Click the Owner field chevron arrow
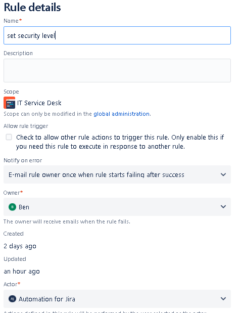241x313 pixels. [x=223, y=207]
